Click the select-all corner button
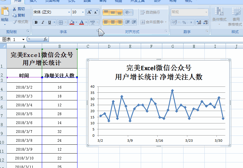Image resolution: width=243 pixels, height=168 pixels. (x=3, y=46)
